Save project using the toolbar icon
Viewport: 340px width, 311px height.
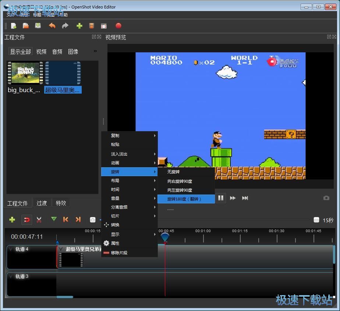38,26
